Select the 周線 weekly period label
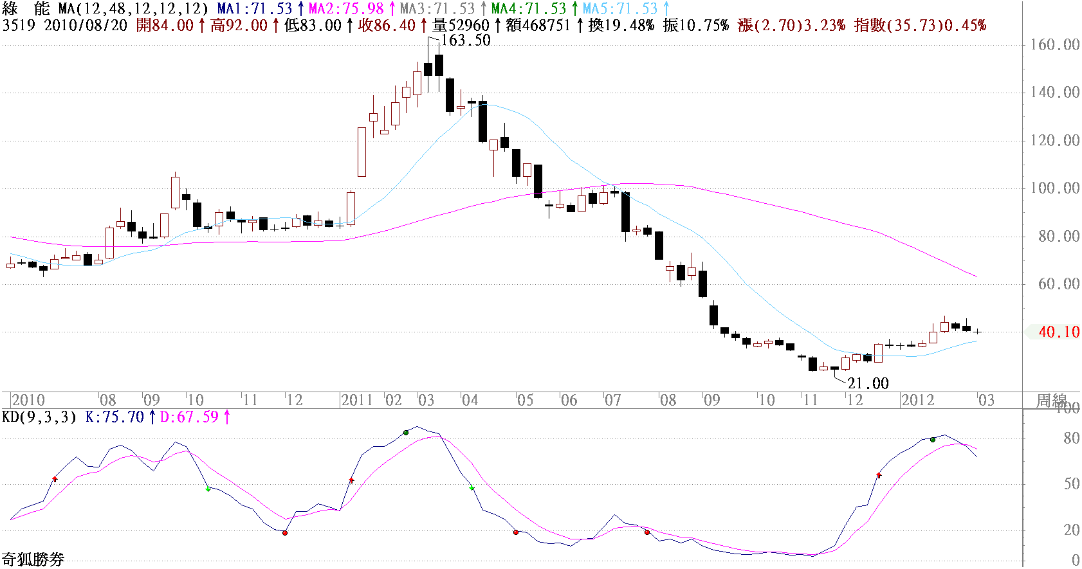 point(1052,401)
